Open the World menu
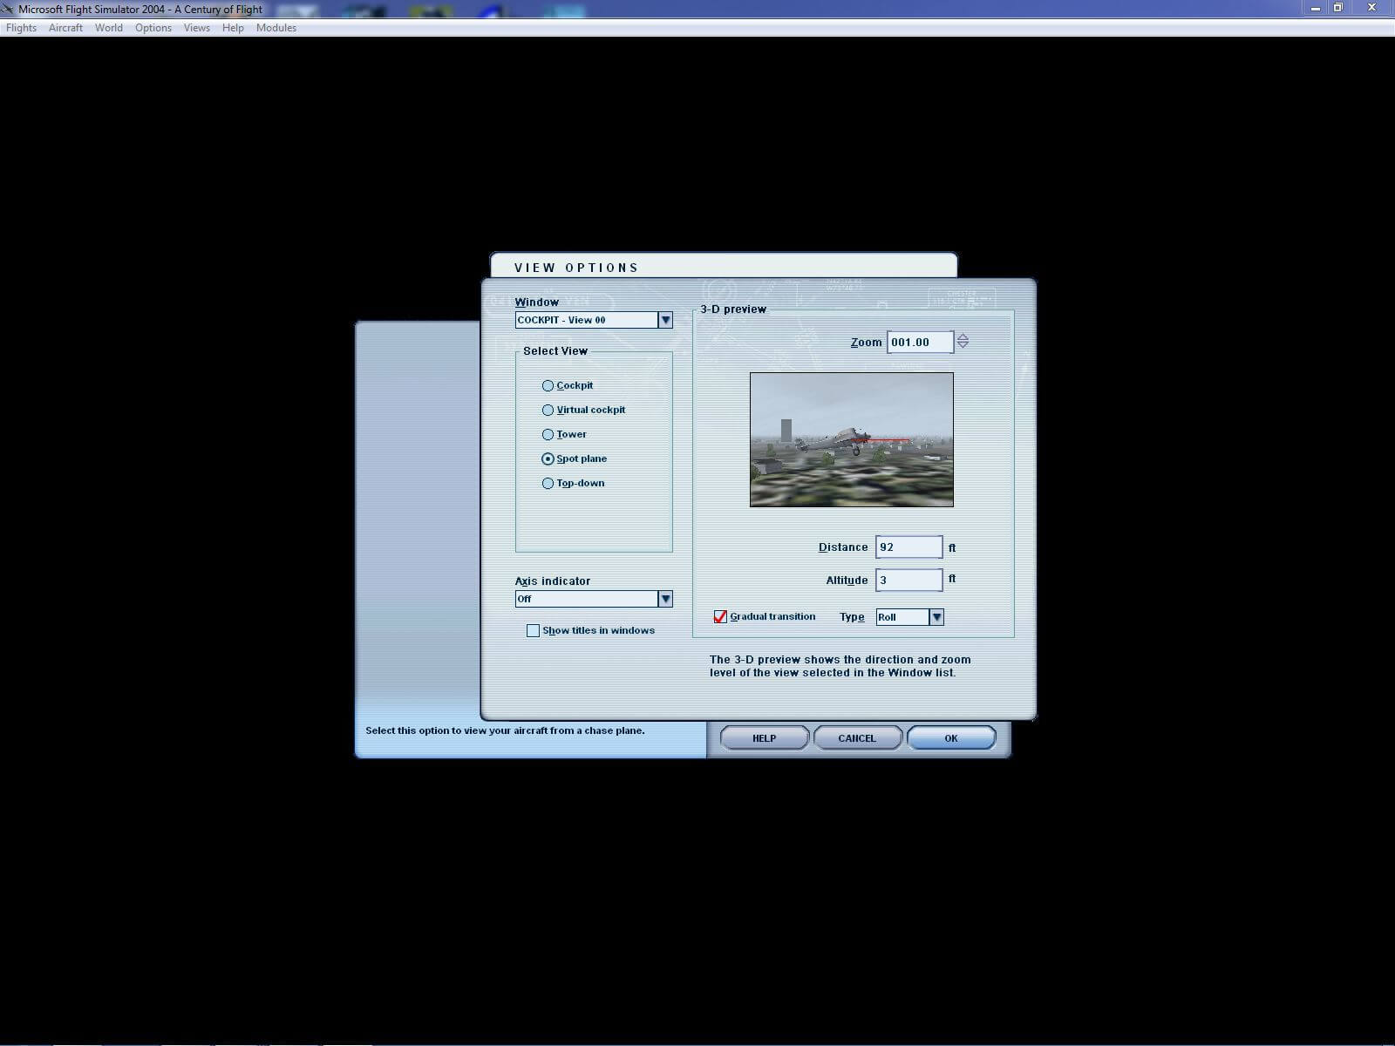Image resolution: width=1395 pixels, height=1046 pixels. (109, 28)
